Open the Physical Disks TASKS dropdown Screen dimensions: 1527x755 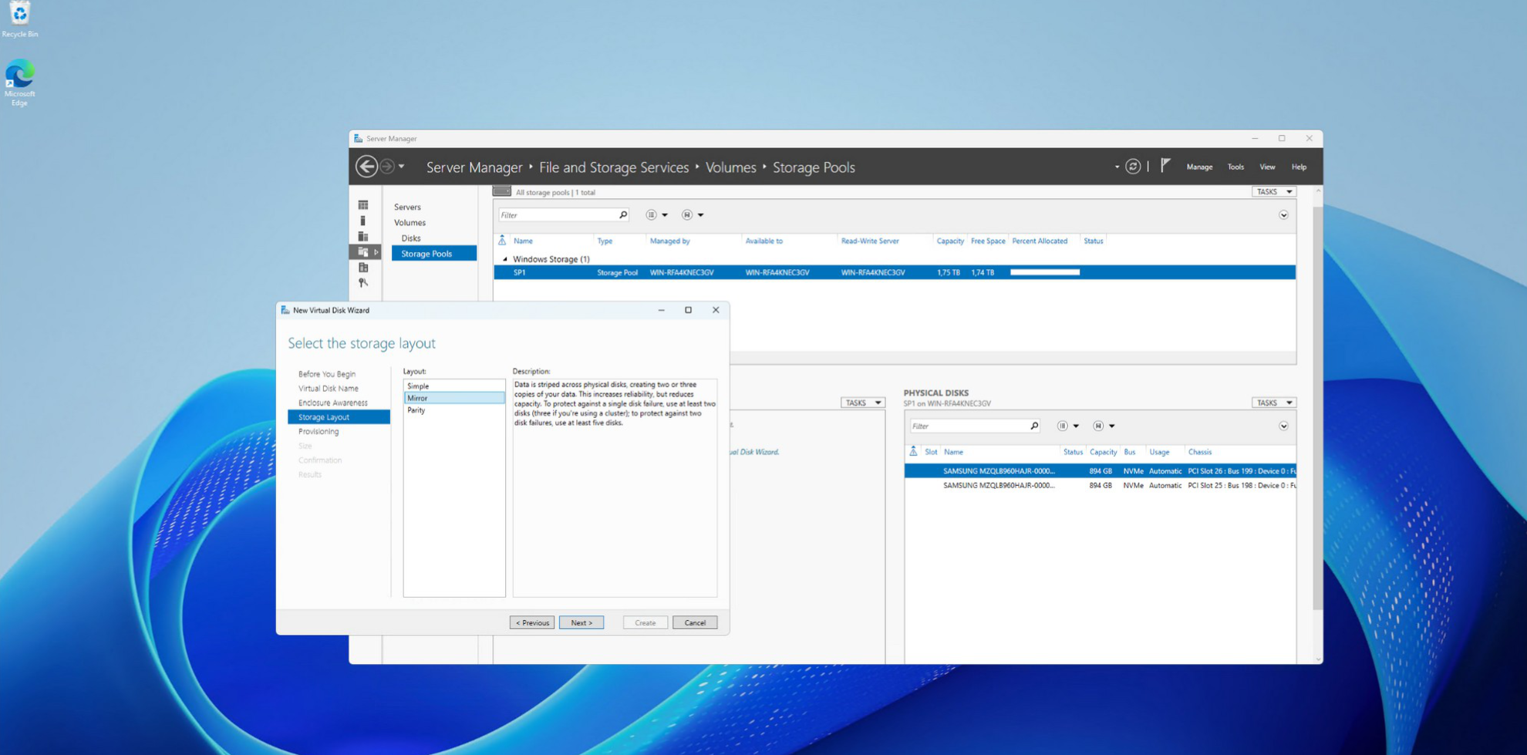1273,403
